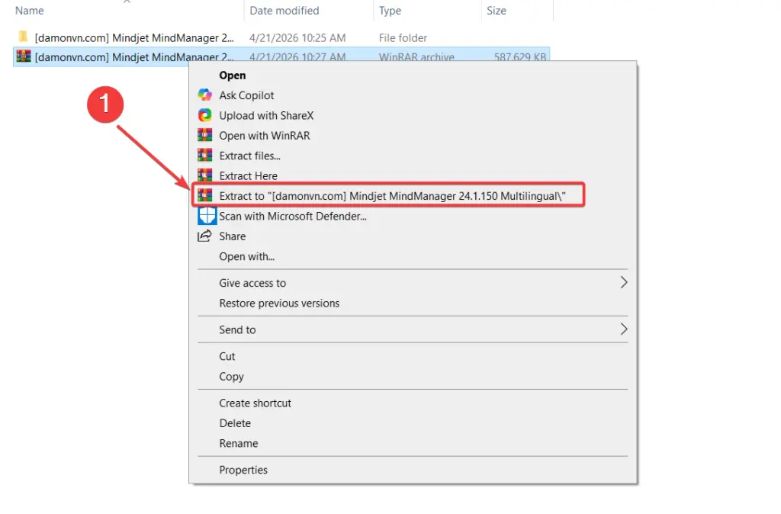
Task: Sort by the Size column header
Action: 497,11
